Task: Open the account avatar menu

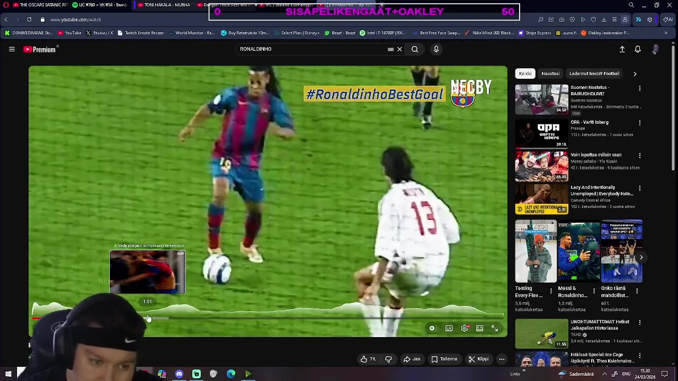Action: pos(656,49)
